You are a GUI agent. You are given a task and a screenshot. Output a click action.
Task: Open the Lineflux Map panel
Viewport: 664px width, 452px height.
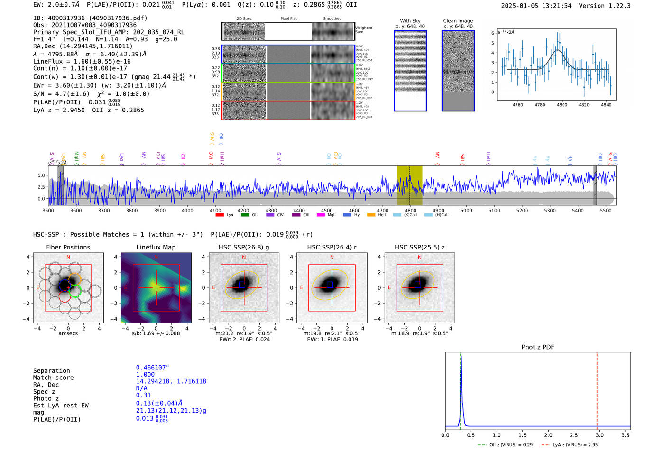point(156,288)
